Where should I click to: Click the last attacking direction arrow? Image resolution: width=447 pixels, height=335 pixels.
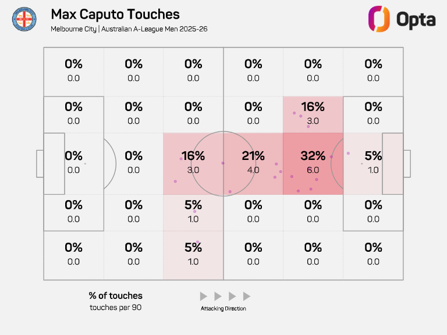(247, 296)
